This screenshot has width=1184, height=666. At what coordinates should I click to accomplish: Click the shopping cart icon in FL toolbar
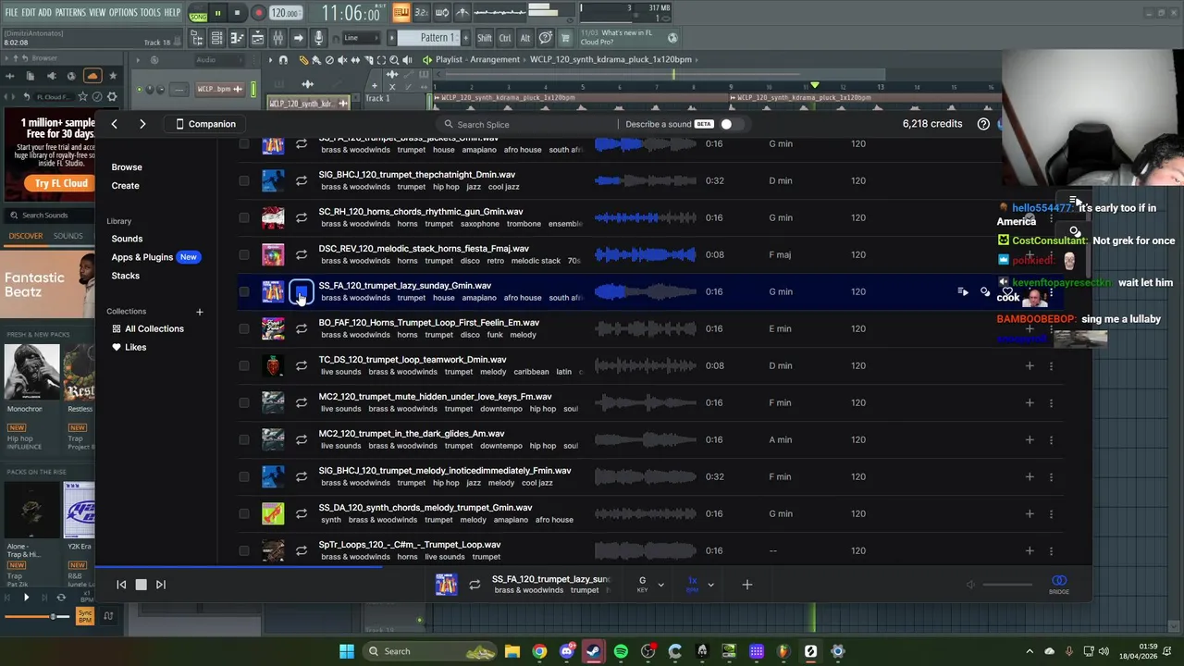coord(565,38)
